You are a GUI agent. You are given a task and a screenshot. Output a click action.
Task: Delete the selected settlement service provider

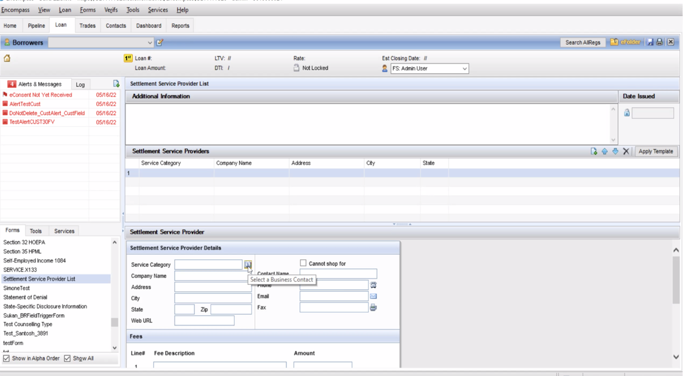click(x=626, y=151)
